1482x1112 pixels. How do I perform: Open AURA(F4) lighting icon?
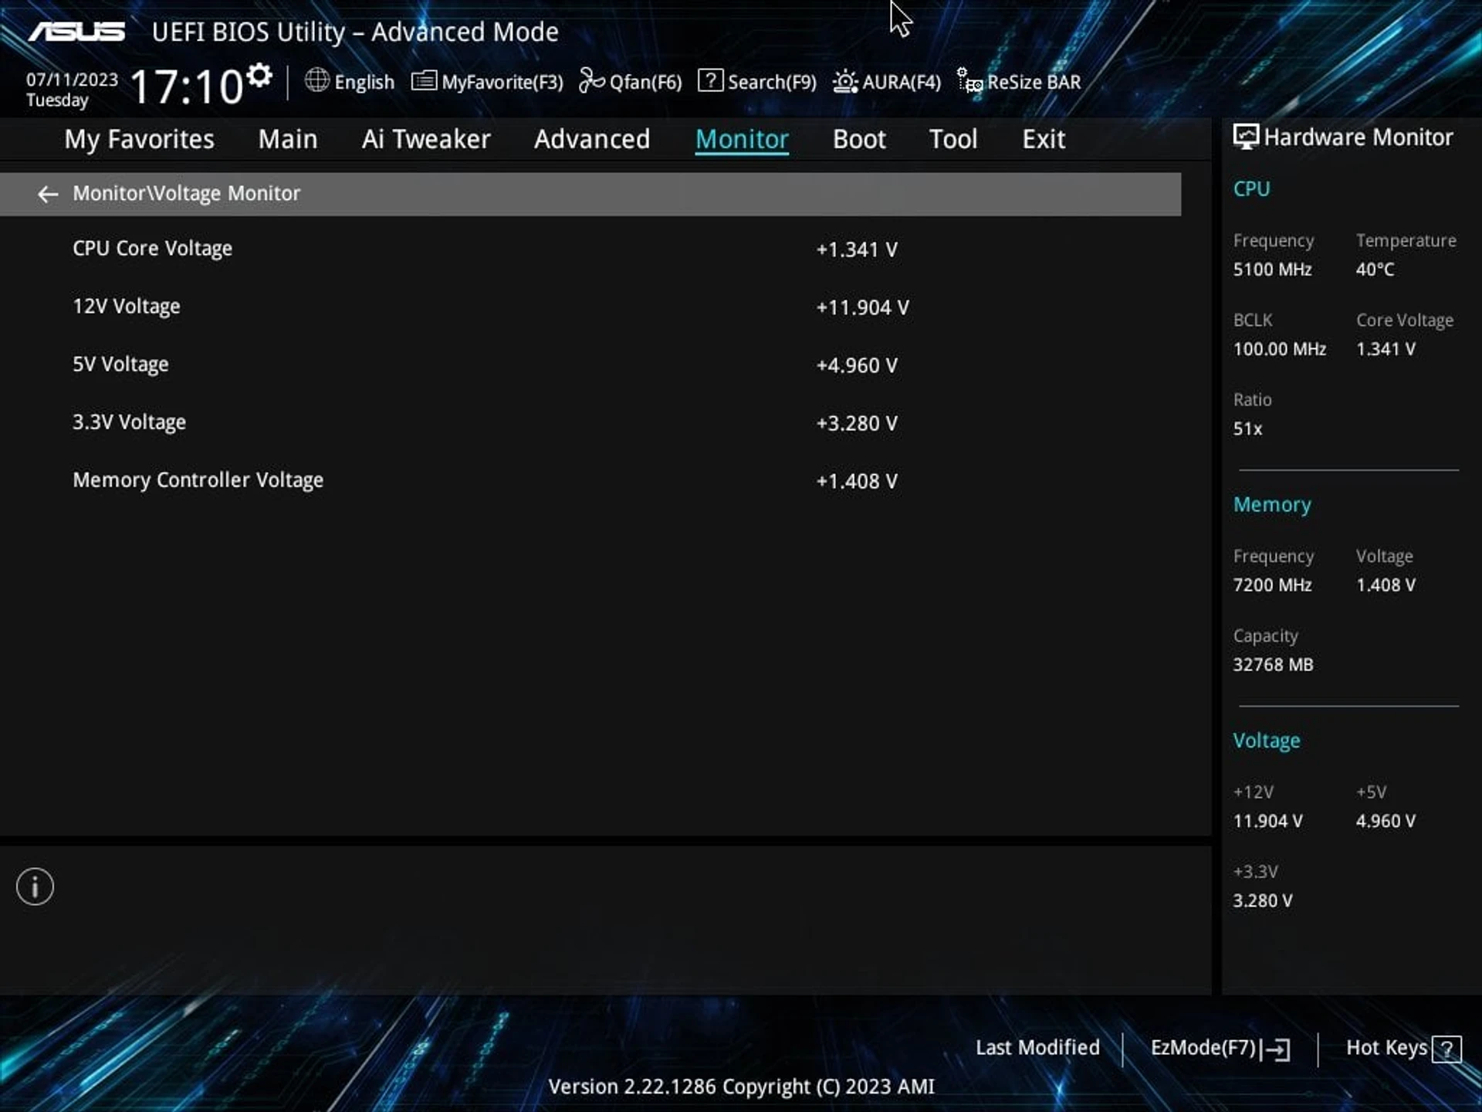845,81
